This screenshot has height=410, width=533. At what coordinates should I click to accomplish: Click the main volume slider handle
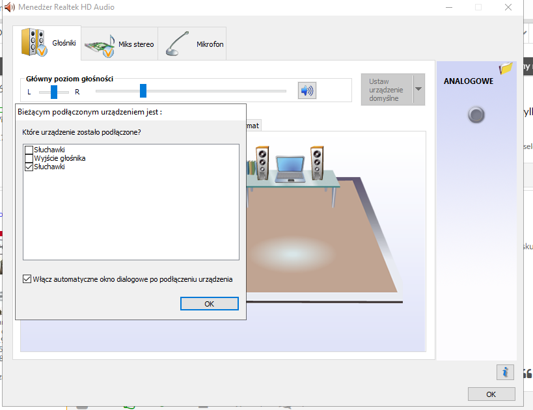pos(143,90)
